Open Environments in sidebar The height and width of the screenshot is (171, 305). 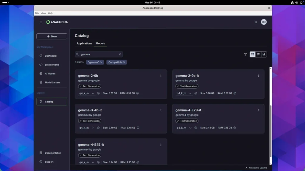pos(52,65)
